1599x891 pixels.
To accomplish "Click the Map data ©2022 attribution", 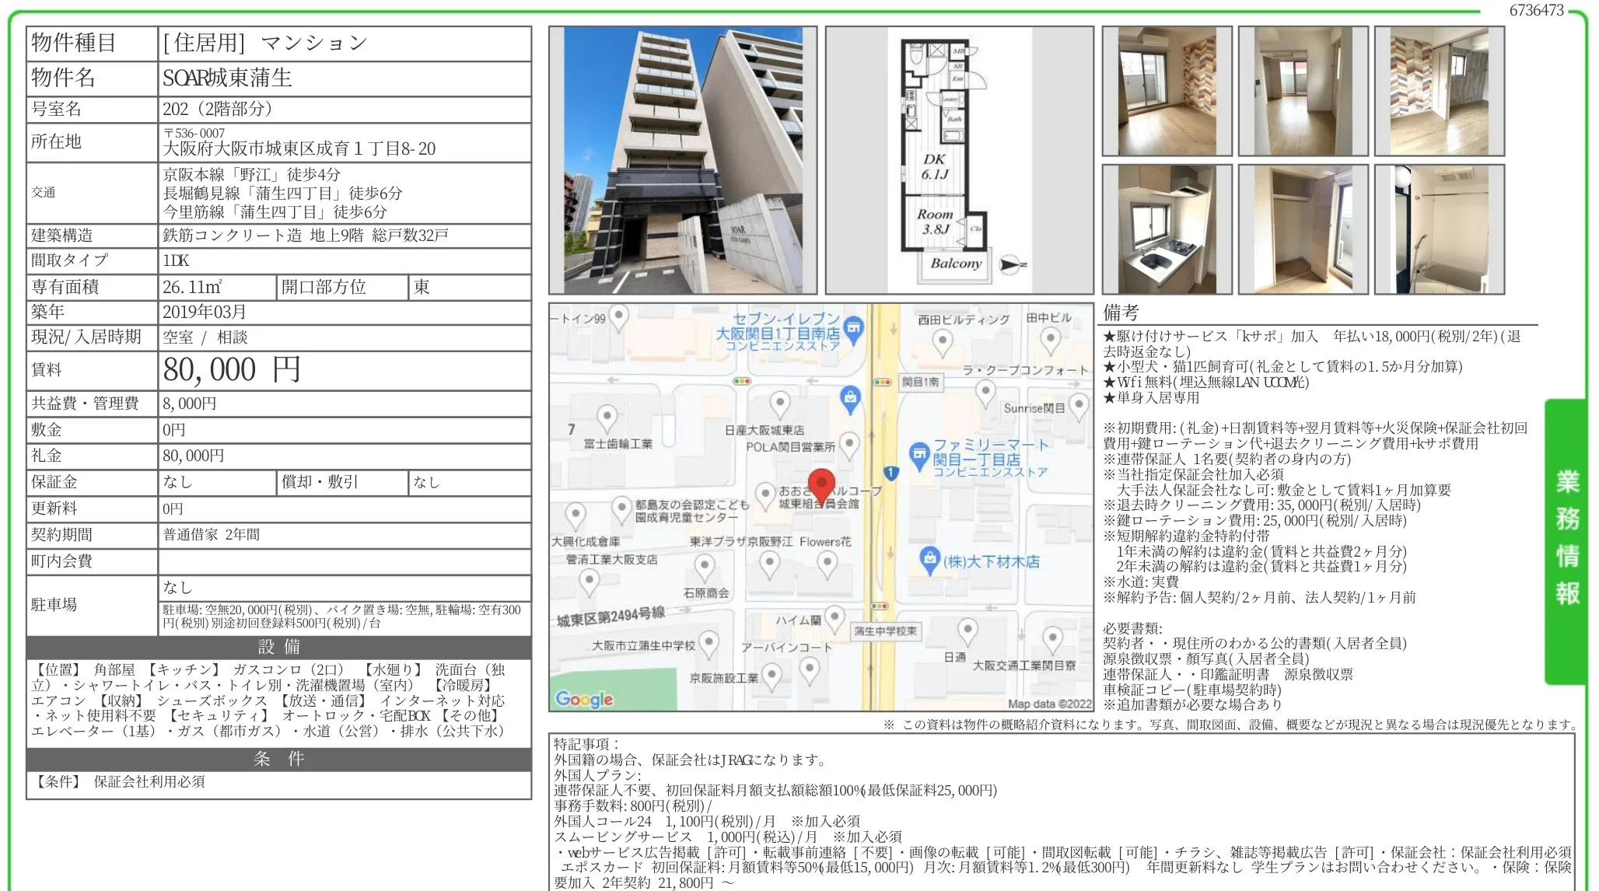I will tap(1050, 704).
